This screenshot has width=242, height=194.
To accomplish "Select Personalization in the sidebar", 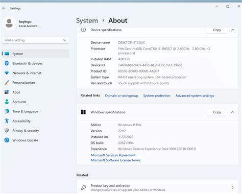I will [36, 83].
